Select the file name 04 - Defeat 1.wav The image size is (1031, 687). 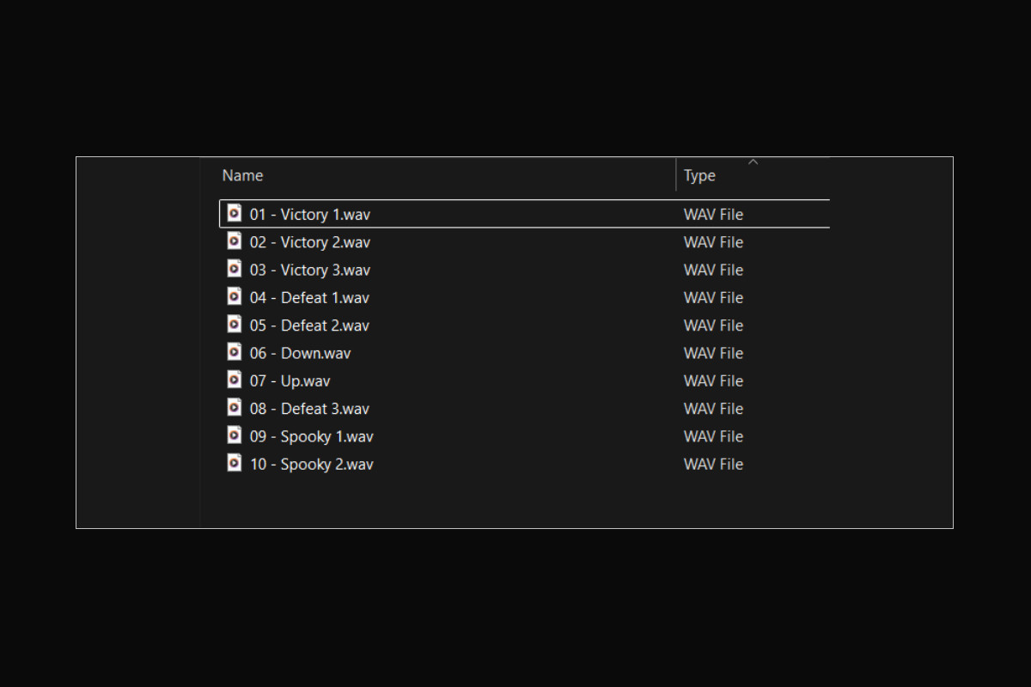coord(309,297)
